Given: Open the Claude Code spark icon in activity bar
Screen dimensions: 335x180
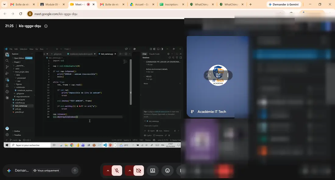Looking at the screenshot, I should [7, 98].
